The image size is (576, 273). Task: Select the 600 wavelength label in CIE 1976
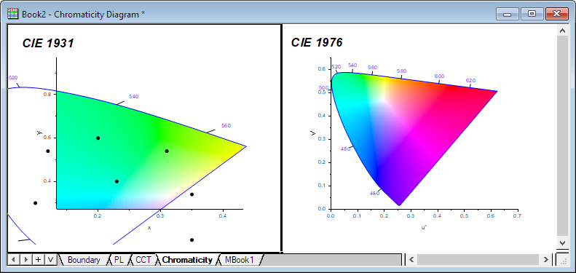point(439,76)
